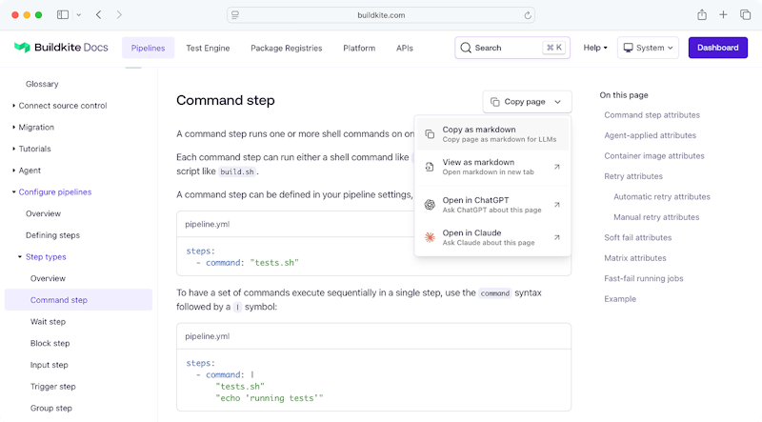Image resolution: width=762 pixels, height=422 pixels.
Task: Expand Connect source control section
Action: pos(63,106)
